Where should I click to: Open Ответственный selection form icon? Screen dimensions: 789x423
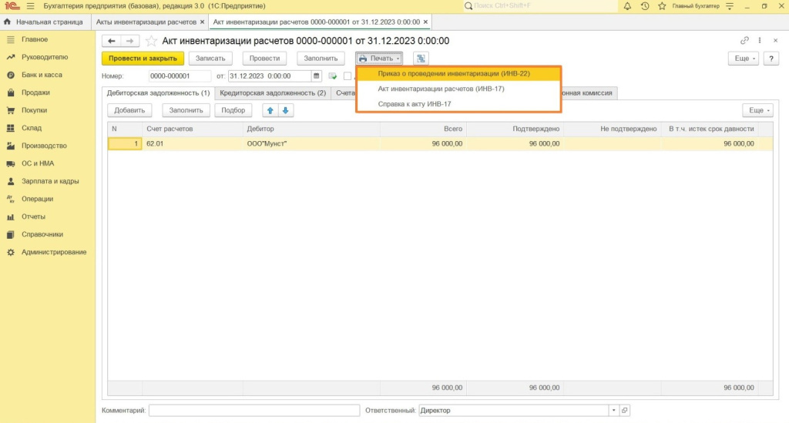(624, 411)
